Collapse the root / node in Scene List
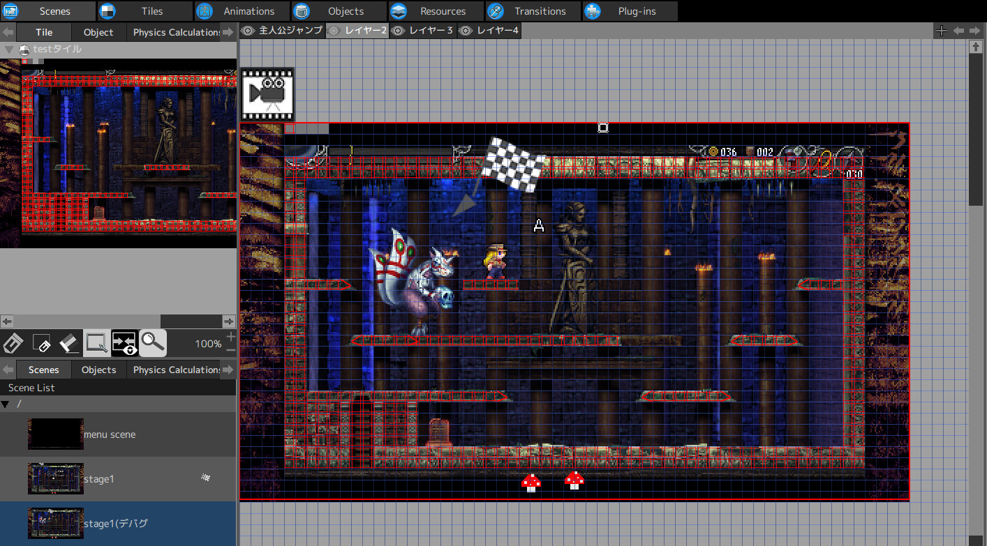Viewport: 987px width, 546px height. click(6, 403)
